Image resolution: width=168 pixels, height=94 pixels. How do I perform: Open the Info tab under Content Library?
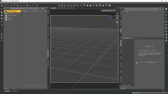click(x=10, y=88)
